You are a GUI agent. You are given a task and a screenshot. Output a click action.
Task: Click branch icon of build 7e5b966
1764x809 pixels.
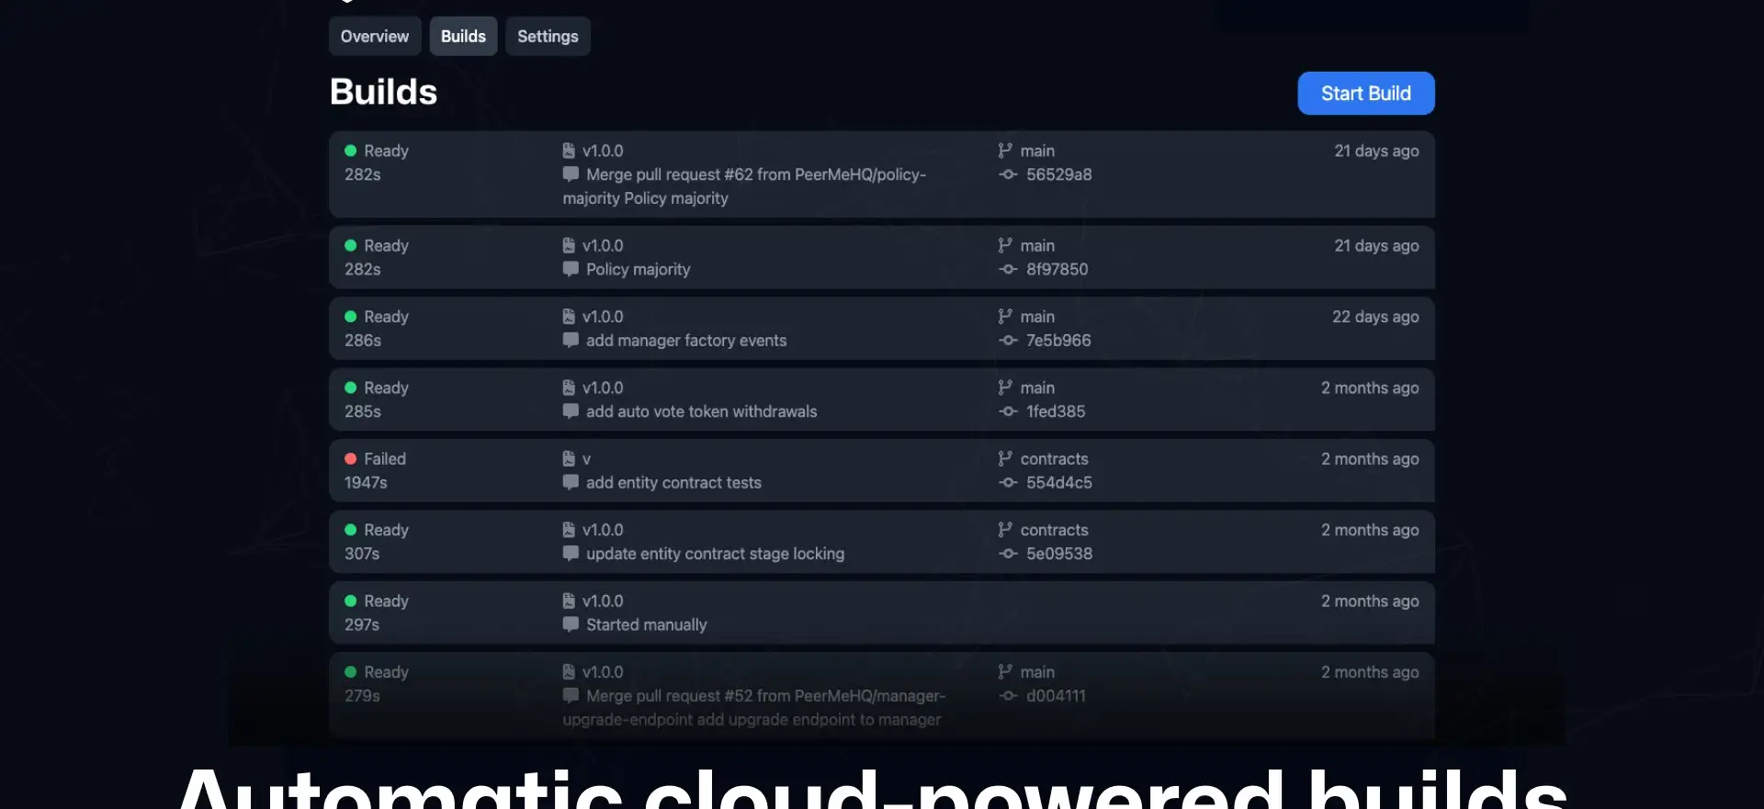click(1005, 317)
